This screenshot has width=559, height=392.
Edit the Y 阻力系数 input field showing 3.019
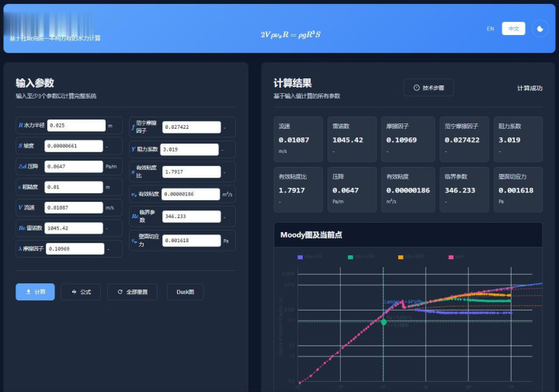[x=189, y=149]
